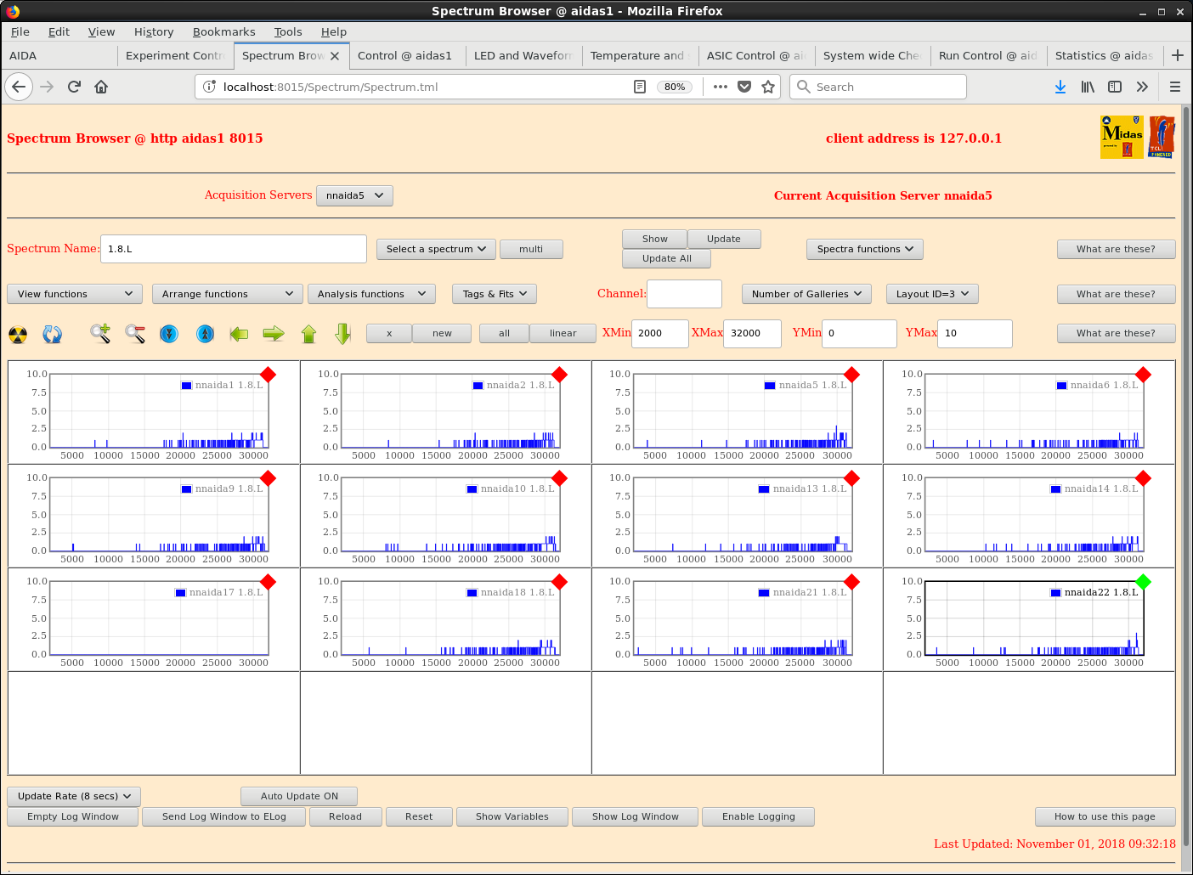This screenshot has width=1193, height=875.
Task: Toggle red diamond marker on nnaida2 spectrum
Action: (x=559, y=375)
